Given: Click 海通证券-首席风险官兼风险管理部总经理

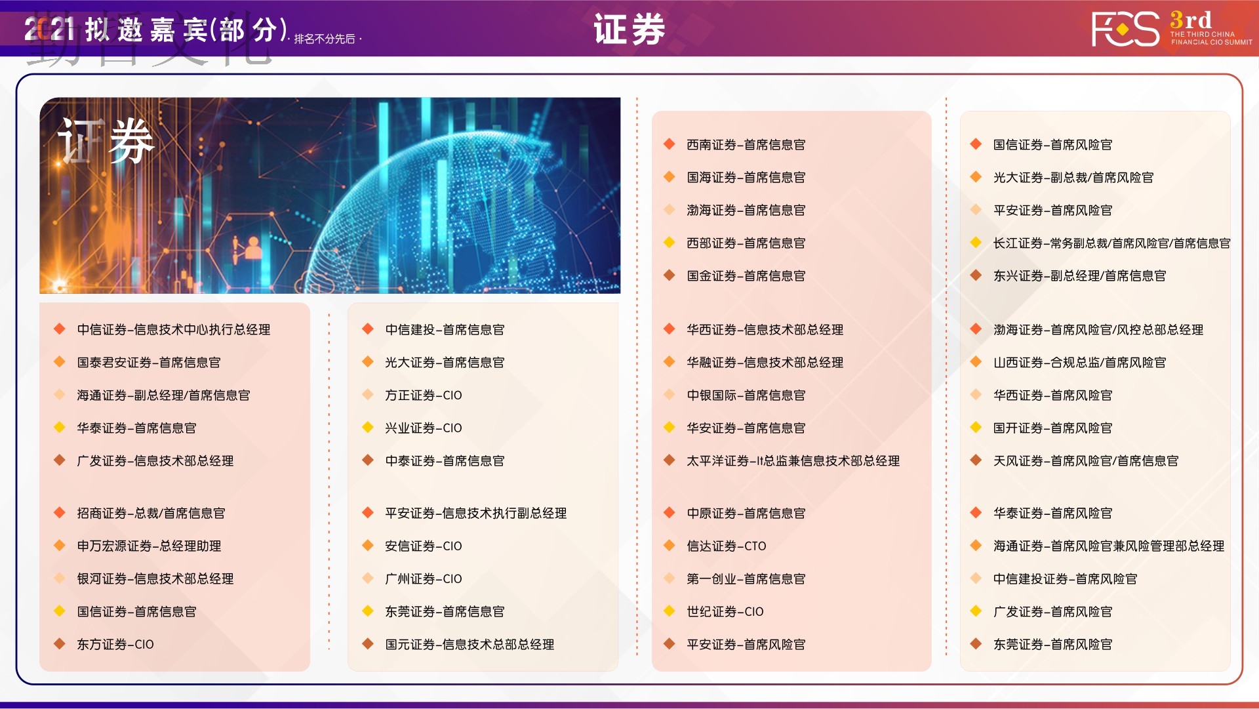Looking at the screenshot, I should (1109, 546).
